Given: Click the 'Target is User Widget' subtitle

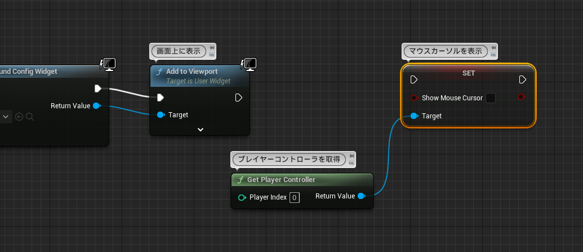Looking at the screenshot, I should click(198, 81).
